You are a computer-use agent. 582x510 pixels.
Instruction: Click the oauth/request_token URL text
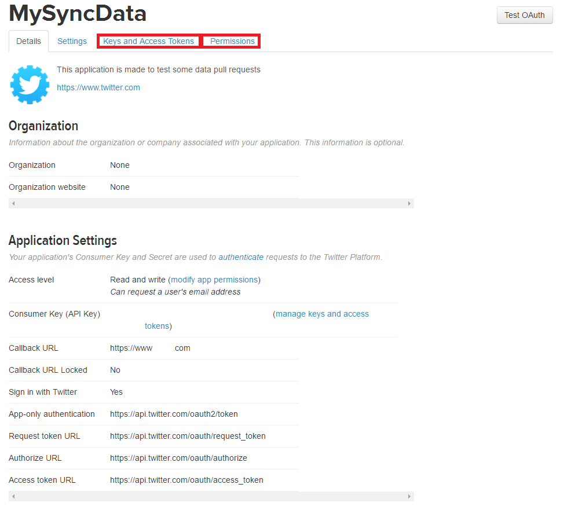188,436
